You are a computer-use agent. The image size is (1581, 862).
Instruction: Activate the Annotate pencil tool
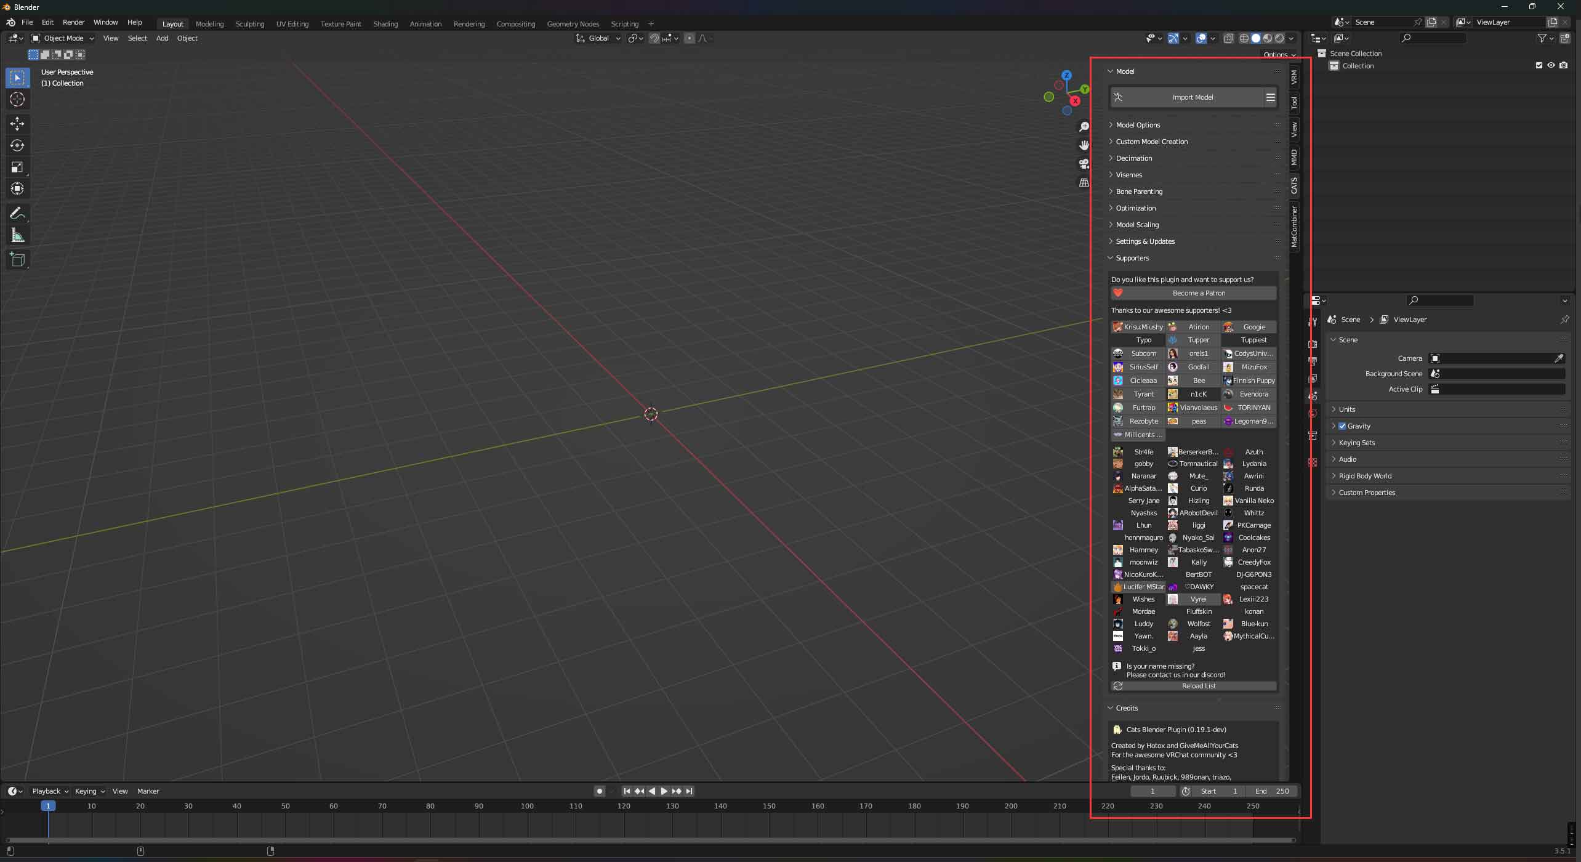[17, 214]
